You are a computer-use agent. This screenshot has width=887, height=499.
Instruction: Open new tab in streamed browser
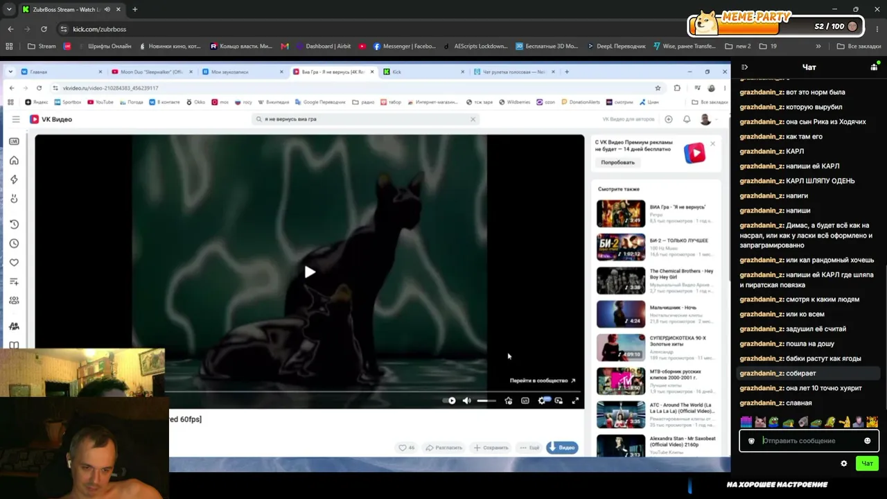click(x=567, y=72)
